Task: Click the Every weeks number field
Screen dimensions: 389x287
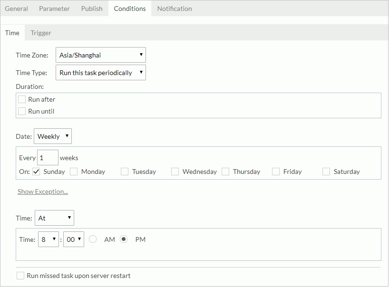Action: [x=48, y=158]
